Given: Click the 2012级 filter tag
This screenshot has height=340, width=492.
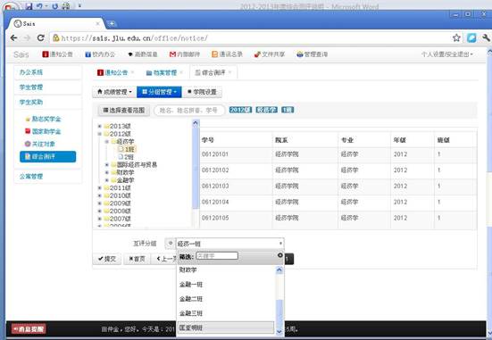Looking at the screenshot, I should (x=241, y=110).
